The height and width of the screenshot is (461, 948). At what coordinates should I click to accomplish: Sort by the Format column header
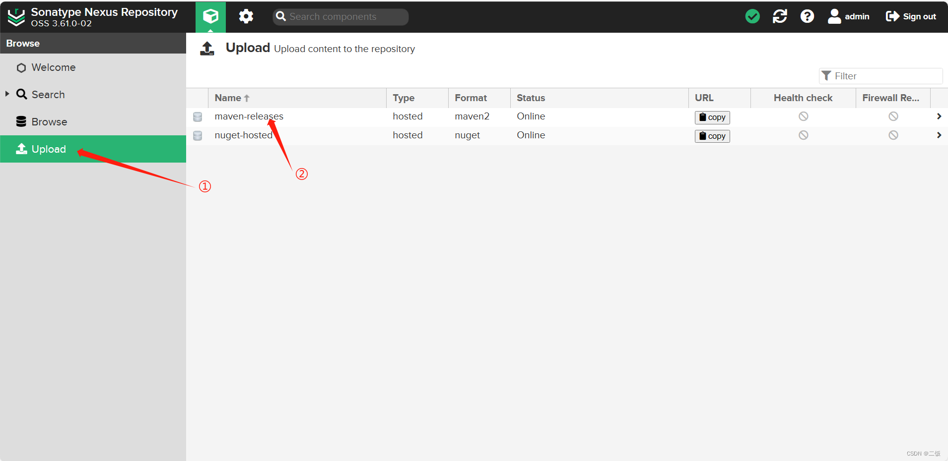(479, 98)
